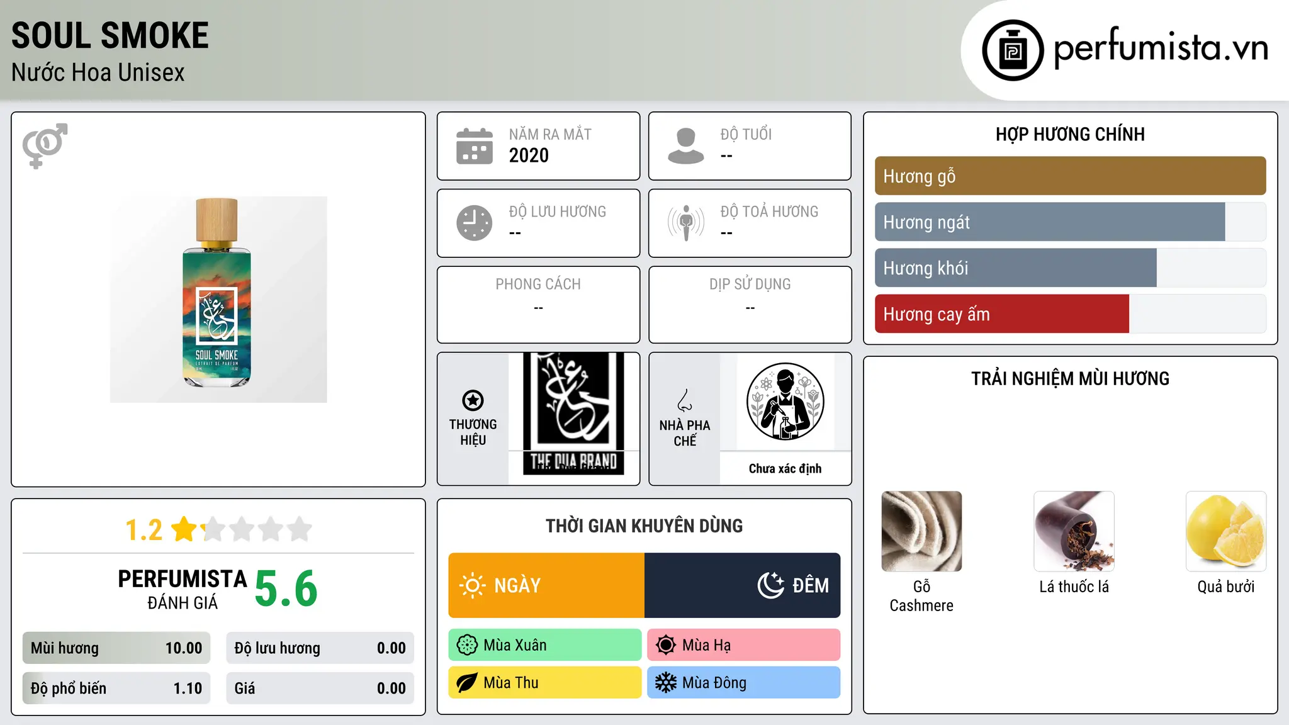Click the Chưa xác định perfumer label
The image size is (1289, 725).
click(x=785, y=468)
